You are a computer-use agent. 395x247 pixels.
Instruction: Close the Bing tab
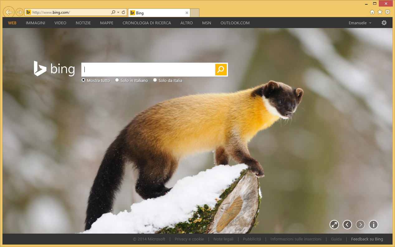tap(187, 13)
